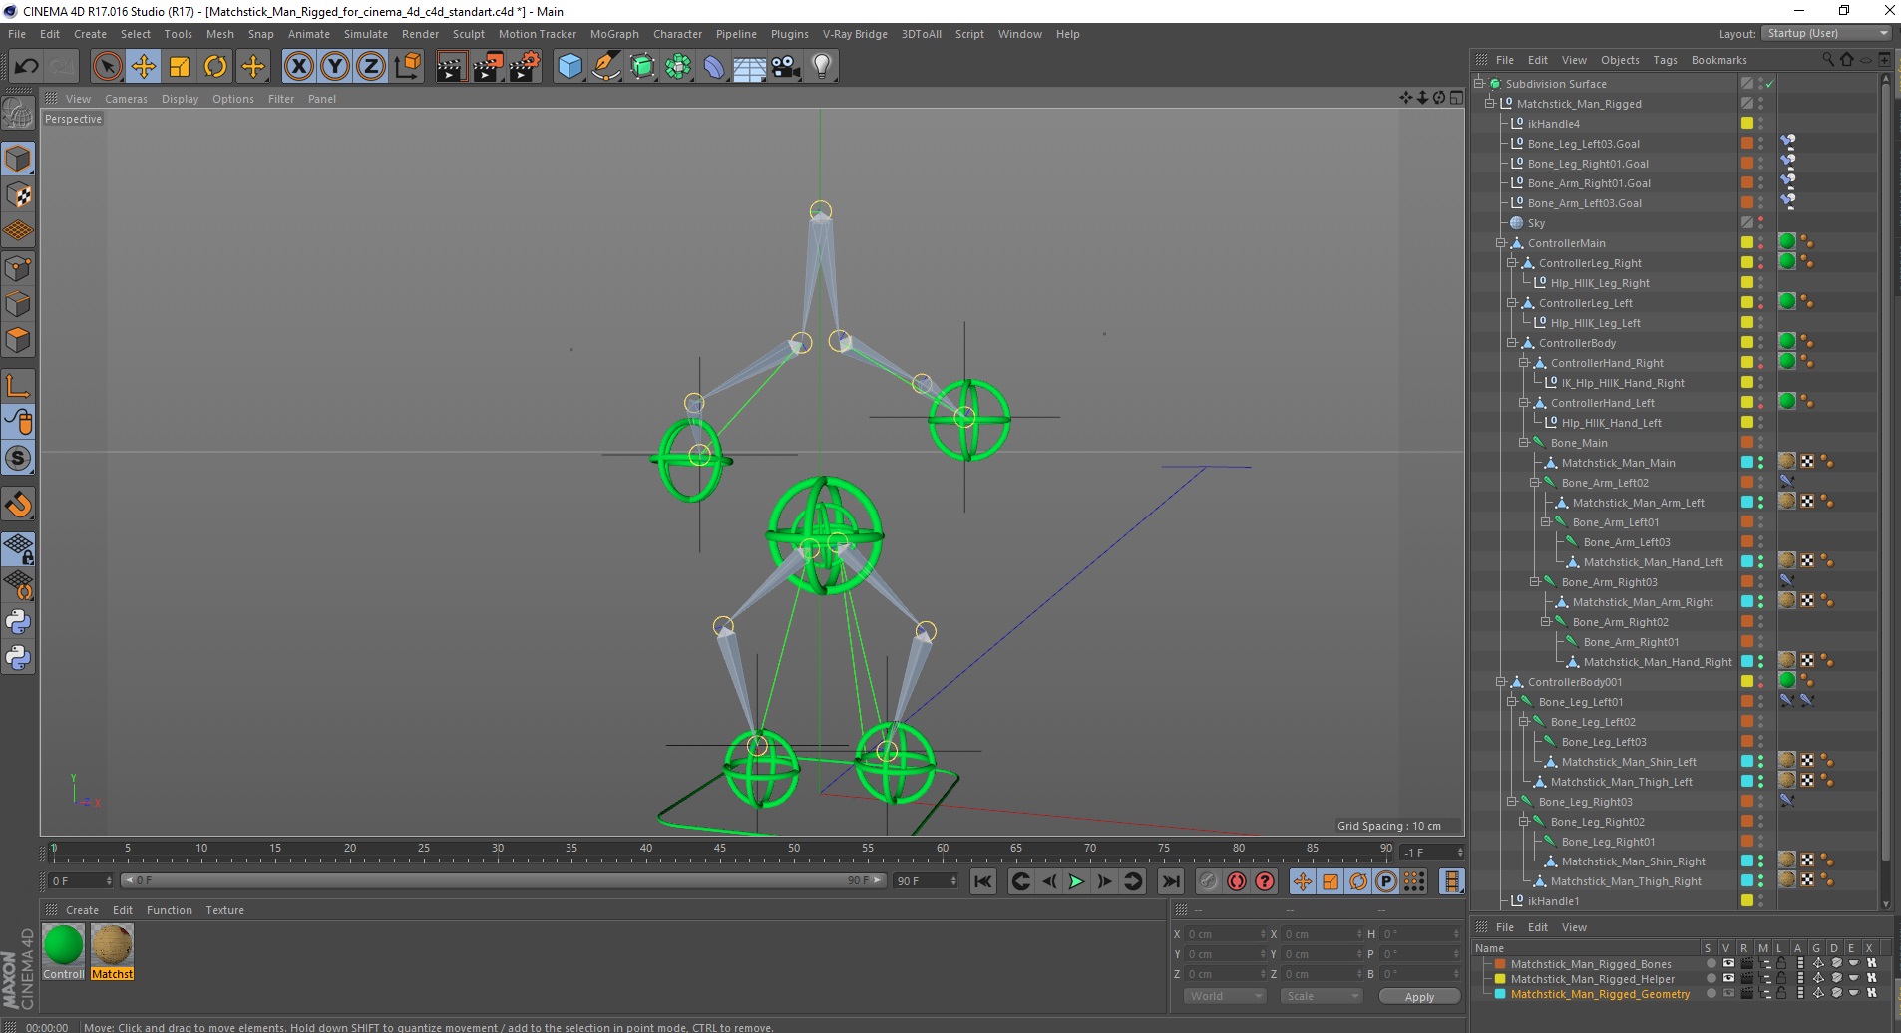Click the Apply button
Image resolution: width=1901 pixels, height=1033 pixels.
point(1419,997)
